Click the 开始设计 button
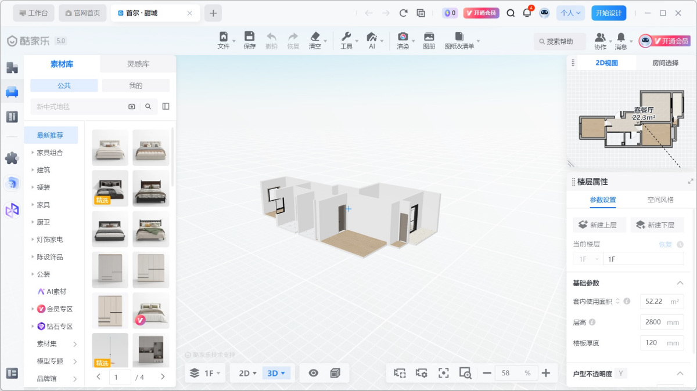This screenshot has width=697, height=391. [x=609, y=13]
